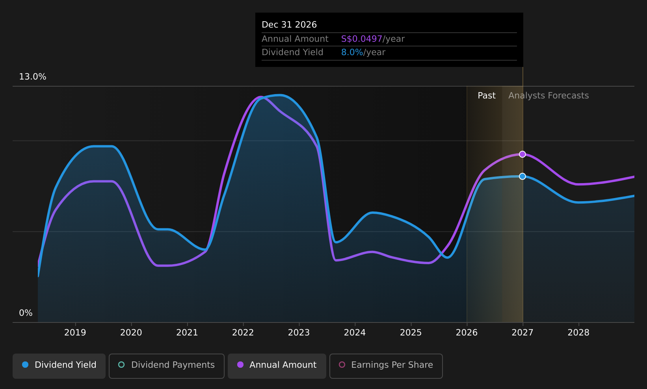The height and width of the screenshot is (389, 647).
Task: Click the 2019 x-axis label
Action: pos(75,333)
